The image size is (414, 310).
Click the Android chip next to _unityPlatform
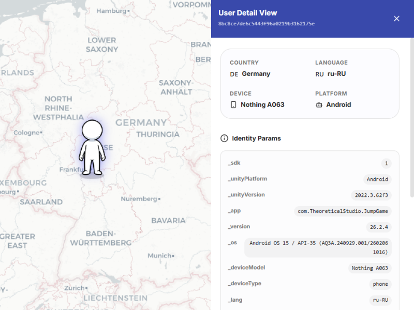(377, 179)
